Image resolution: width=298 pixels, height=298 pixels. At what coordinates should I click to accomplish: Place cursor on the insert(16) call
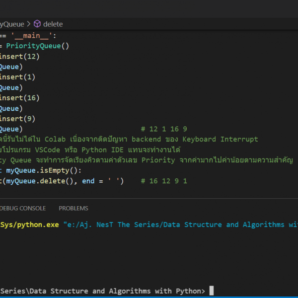click(x=20, y=98)
